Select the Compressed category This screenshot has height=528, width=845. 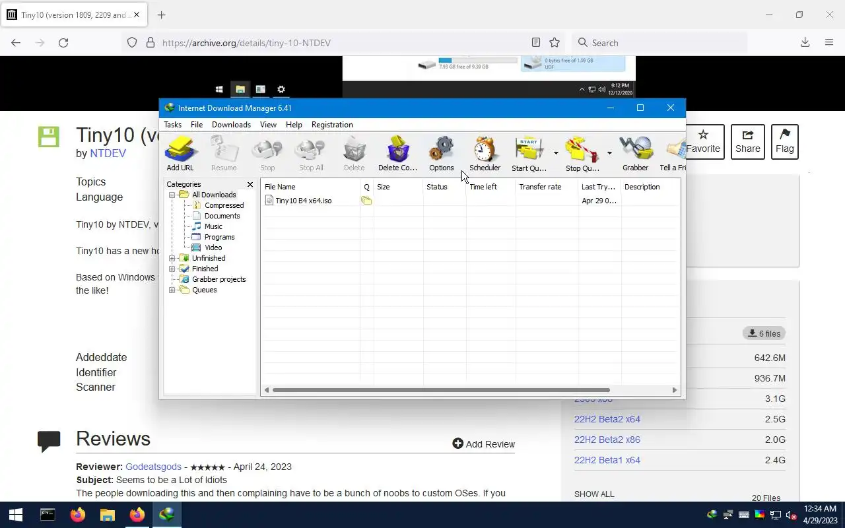(x=224, y=205)
